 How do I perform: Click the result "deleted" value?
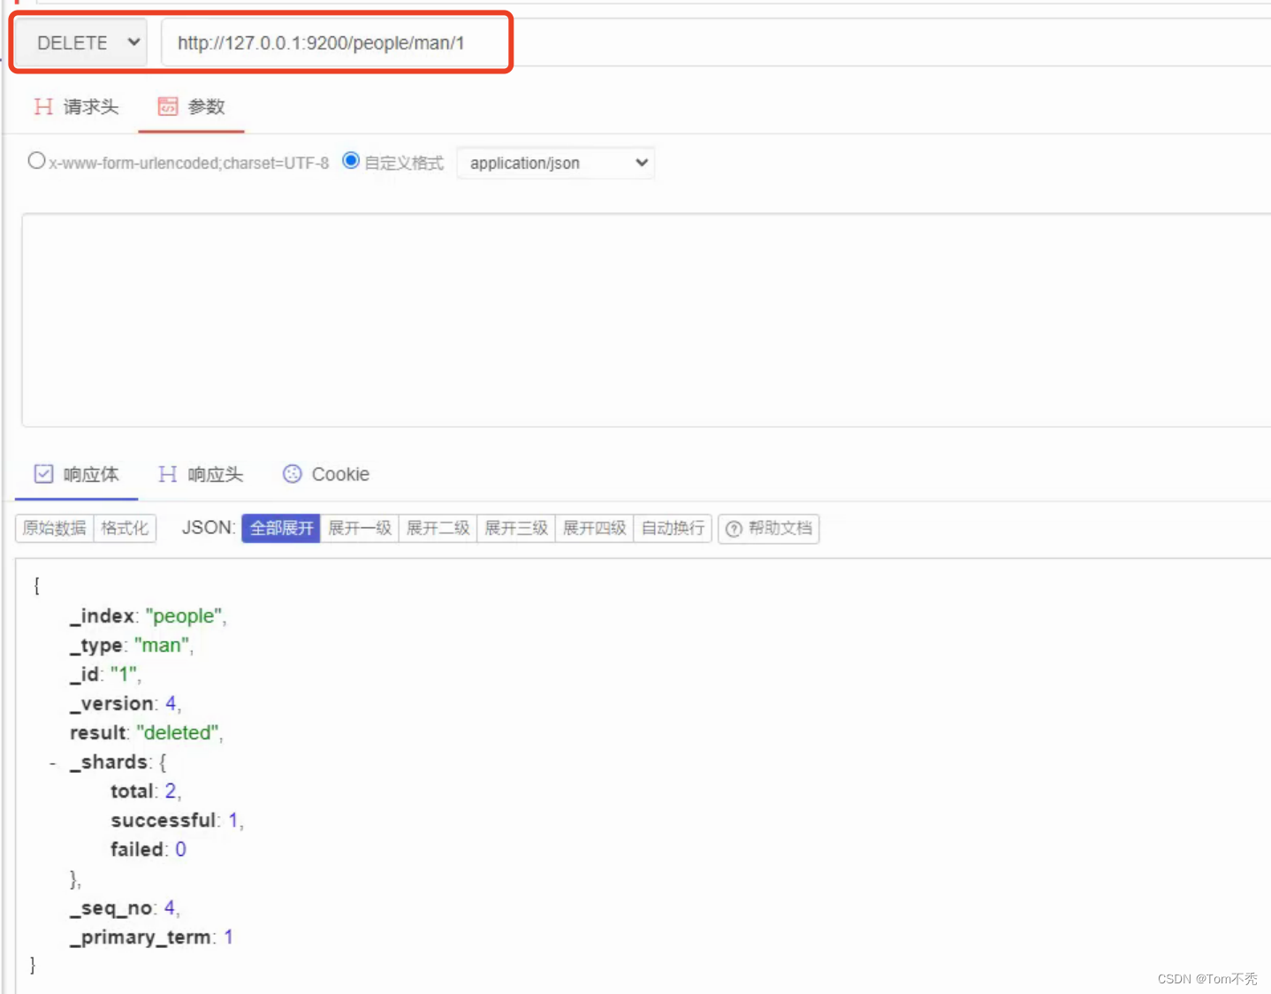pyautogui.click(x=177, y=733)
